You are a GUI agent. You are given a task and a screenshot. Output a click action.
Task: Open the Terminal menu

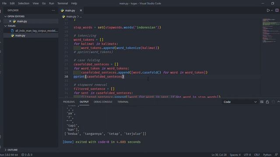(x=63, y=3)
